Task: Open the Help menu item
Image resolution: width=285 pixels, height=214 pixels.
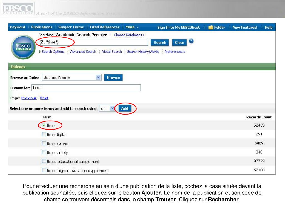Action: point(269,28)
